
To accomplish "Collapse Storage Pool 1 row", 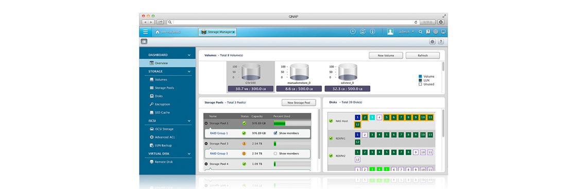I will (x=206, y=123).
